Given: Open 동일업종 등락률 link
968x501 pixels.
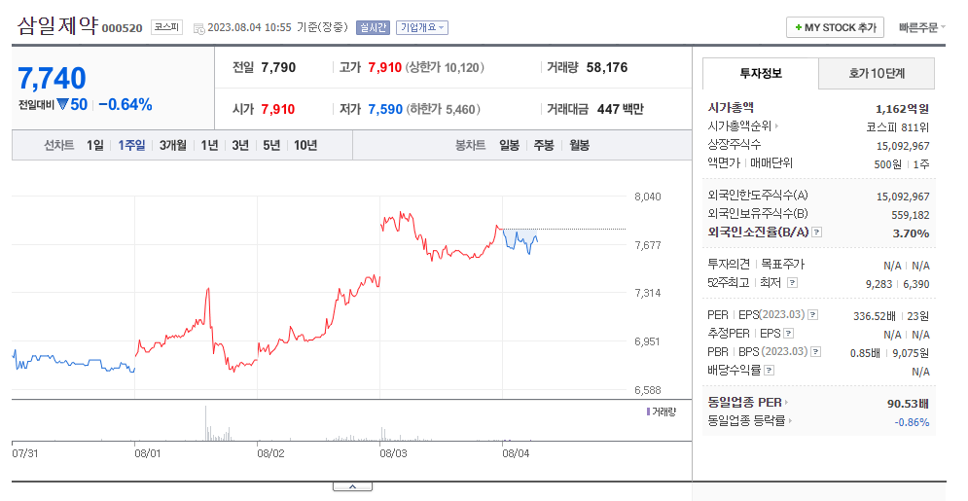Looking at the screenshot, I should tap(750, 421).
